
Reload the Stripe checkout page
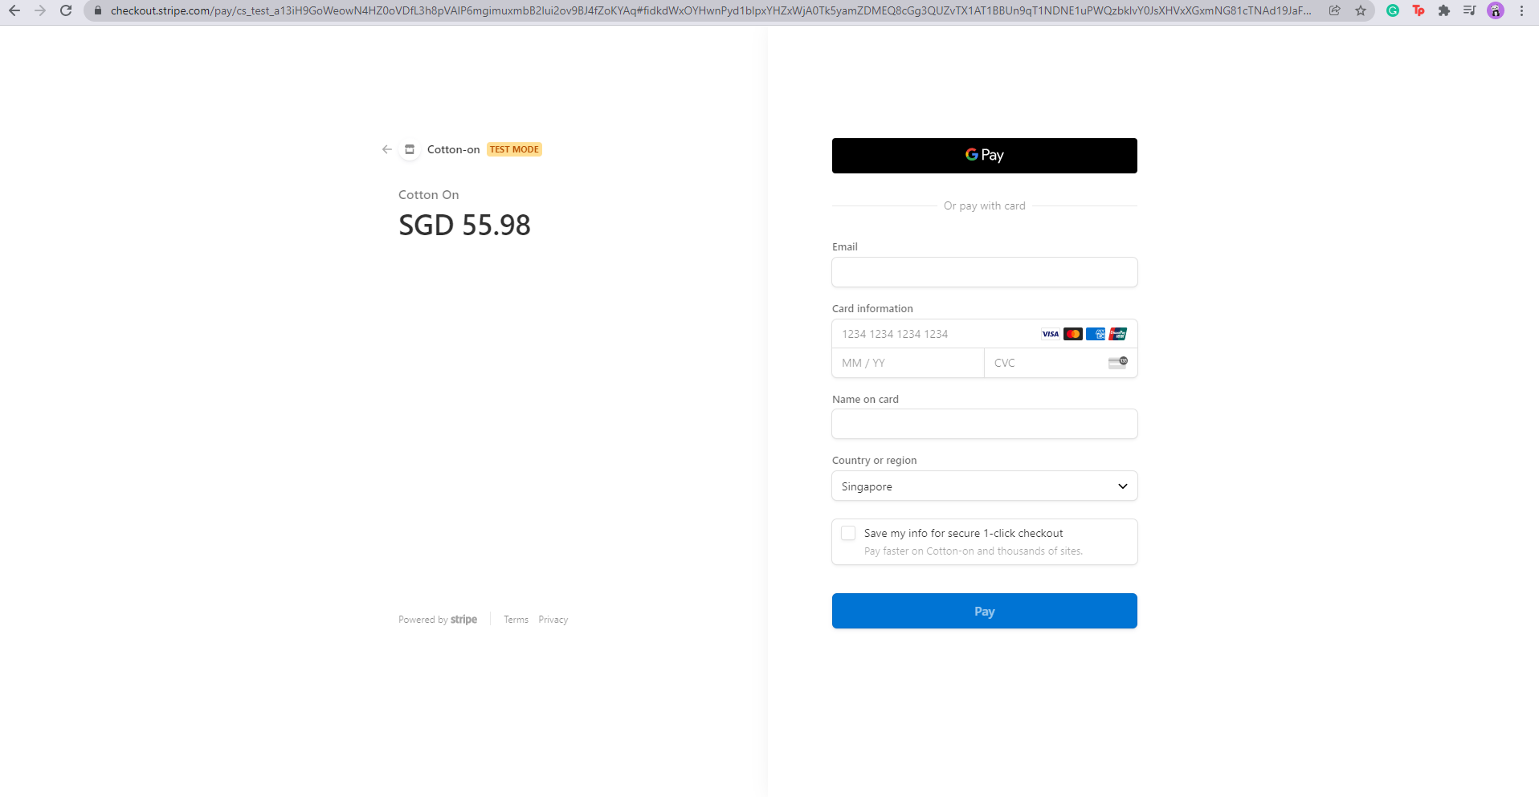point(66,10)
